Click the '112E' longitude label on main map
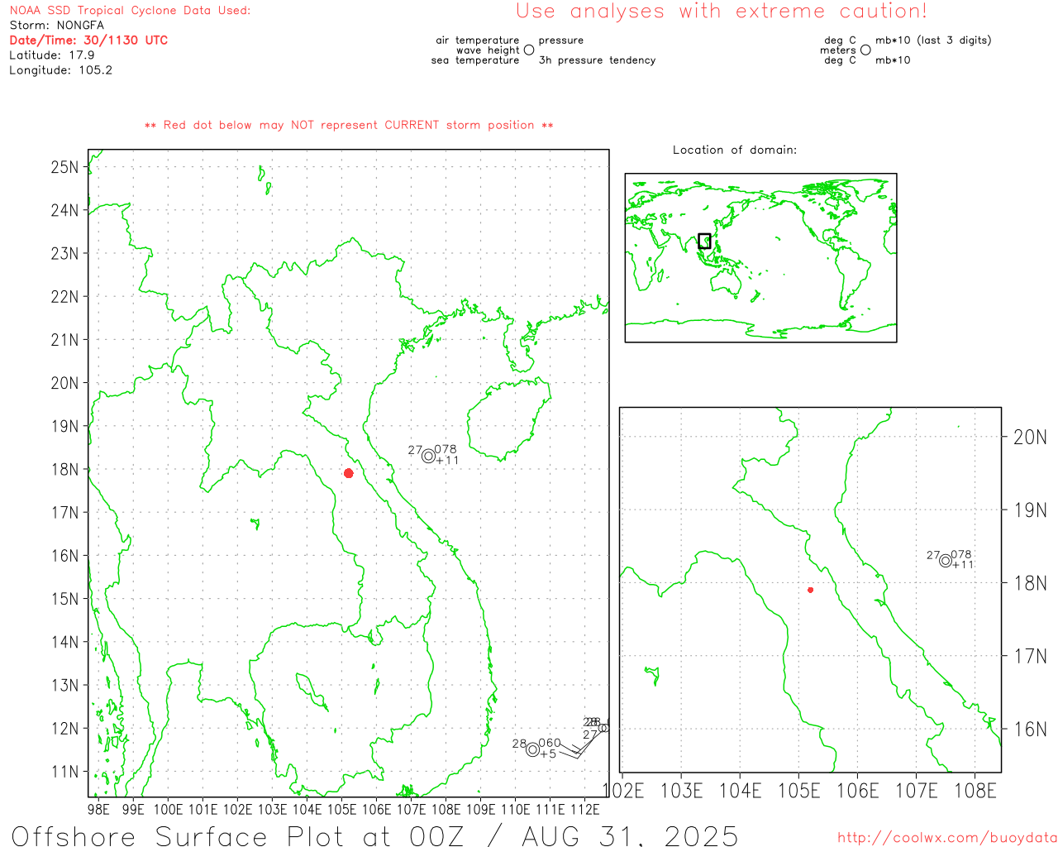Viewport: 1058px width, 847px height. pos(585,809)
